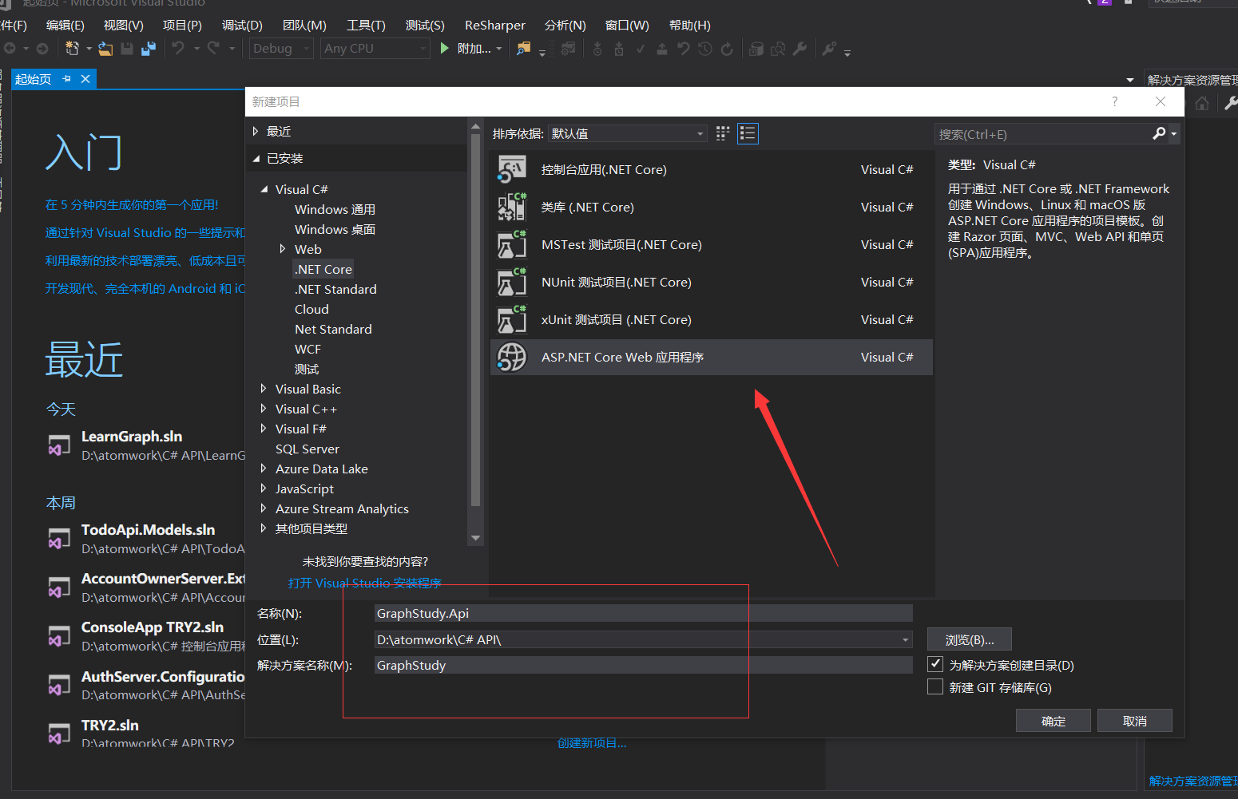This screenshot has height=799, width=1238.
Task: Select the WCF tree item
Action: [308, 349]
